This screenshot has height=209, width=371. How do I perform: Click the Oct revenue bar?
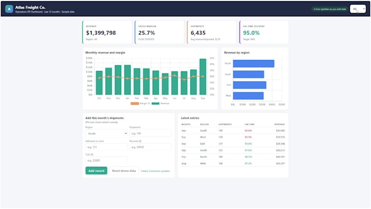(x=99, y=83)
